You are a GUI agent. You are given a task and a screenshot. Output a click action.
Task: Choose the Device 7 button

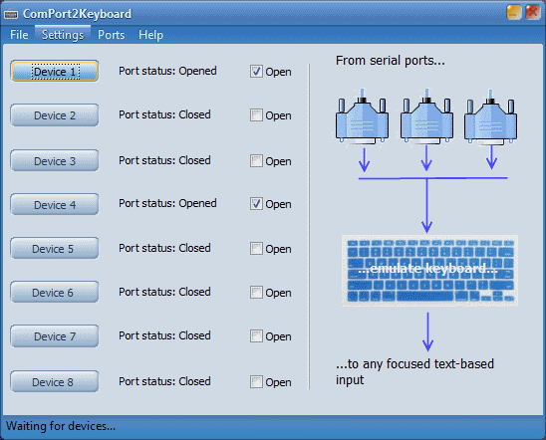[x=55, y=336]
